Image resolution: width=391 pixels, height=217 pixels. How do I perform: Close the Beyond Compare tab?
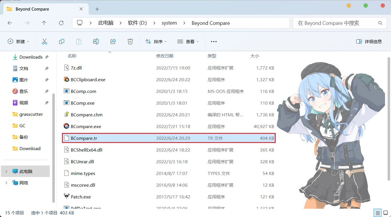pyautogui.click(x=81, y=9)
